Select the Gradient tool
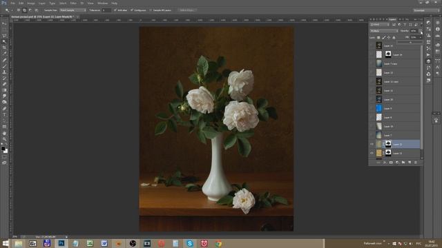The height and width of the screenshot is (248, 442). [4, 90]
